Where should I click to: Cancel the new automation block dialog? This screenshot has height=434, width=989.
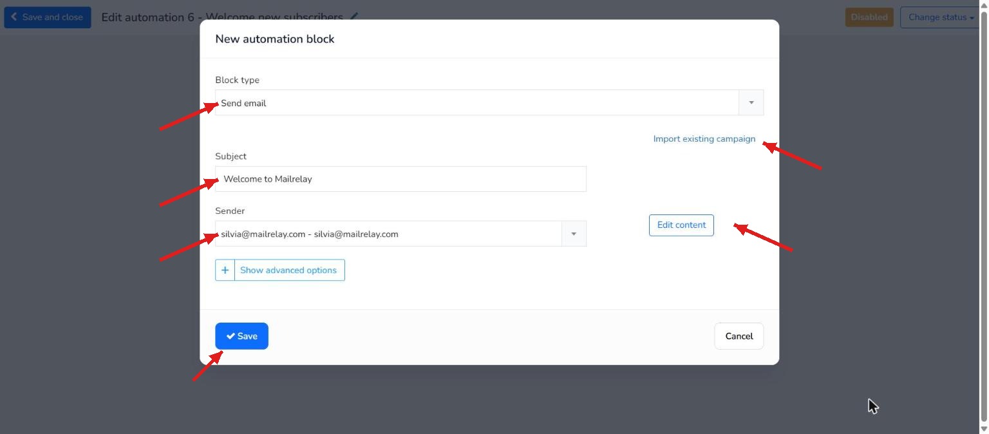pos(739,336)
